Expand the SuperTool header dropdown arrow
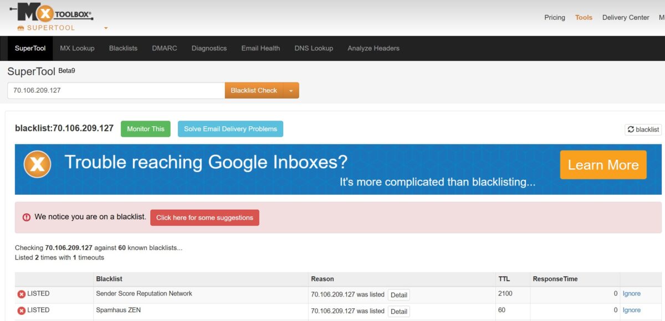 pyautogui.click(x=106, y=28)
